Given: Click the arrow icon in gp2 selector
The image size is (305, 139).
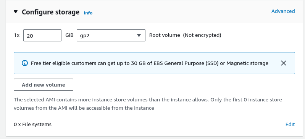Looking at the screenshot, I should tap(139, 35).
